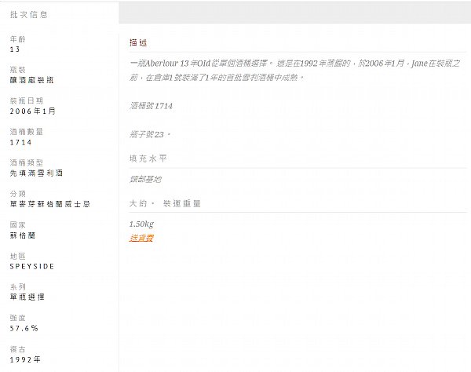Click the 釀酒廠裝瓶 bottler value
Viewport: 471px width, 372px height.
tap(32, 80)
